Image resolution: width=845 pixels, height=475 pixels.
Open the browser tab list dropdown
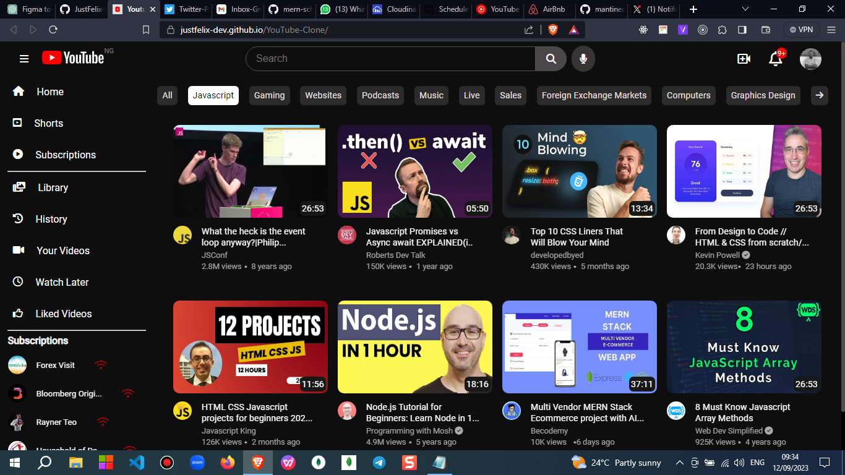pos(744,9)
